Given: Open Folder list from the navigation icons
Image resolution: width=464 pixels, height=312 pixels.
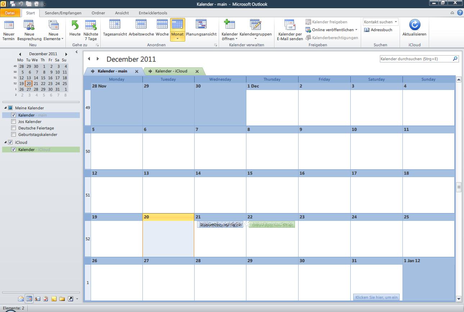Looking at the screenshot, I should tap(62, 298).
